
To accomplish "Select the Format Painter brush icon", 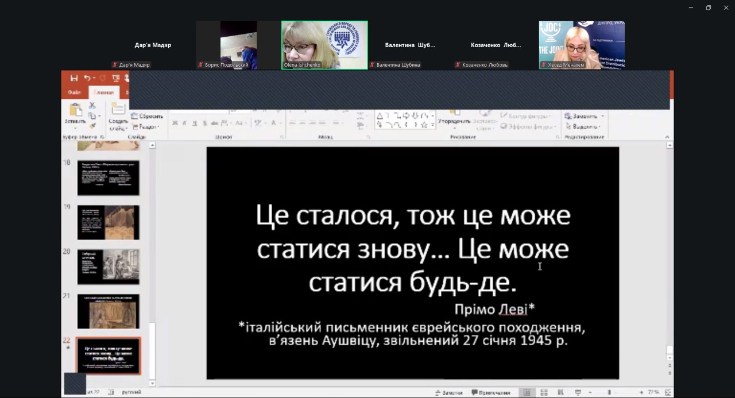I will (92, 126).
